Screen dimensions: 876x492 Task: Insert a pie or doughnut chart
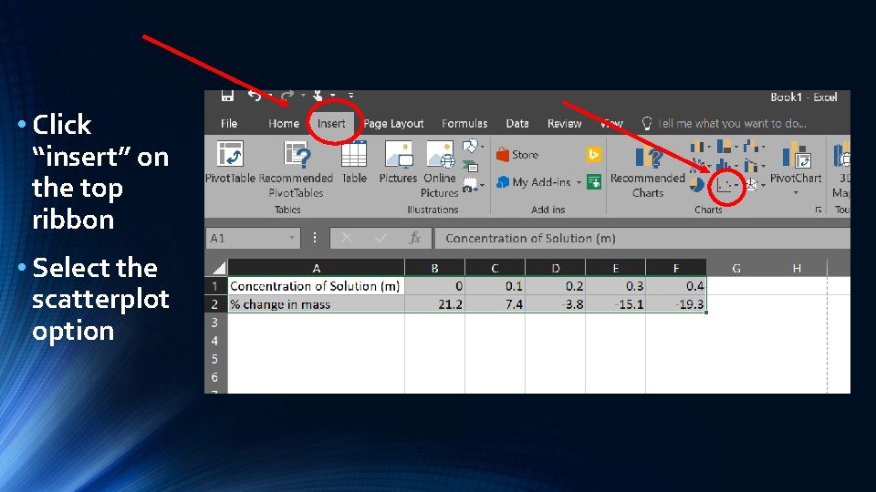click(696, 185)
